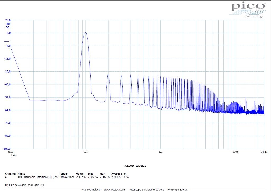Click the DC coupling label

point(7,27)
